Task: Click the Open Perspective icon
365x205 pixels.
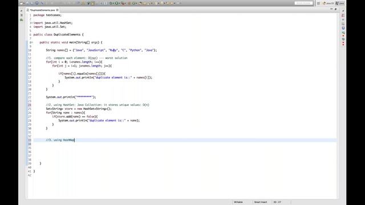Action: pos(318,3)
